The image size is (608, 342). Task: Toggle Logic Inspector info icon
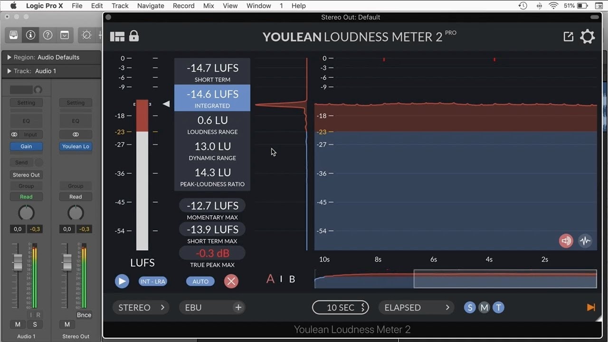tap(30, 35)
